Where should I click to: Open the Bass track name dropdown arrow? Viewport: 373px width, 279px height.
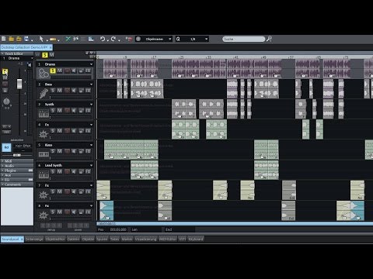(91, 84)
